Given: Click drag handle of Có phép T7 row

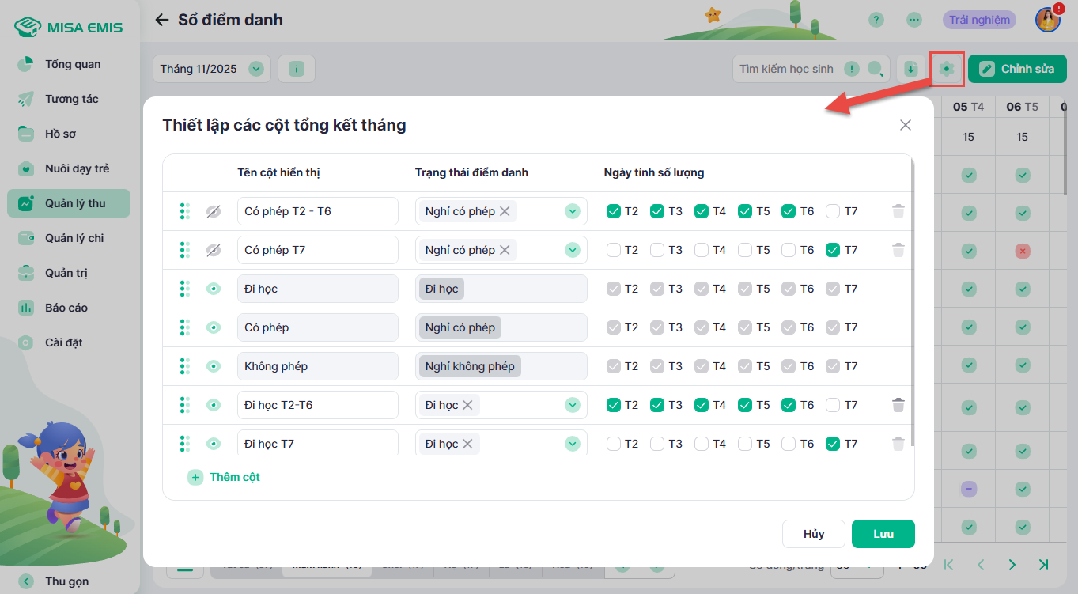Looking at the screenshot, I should pos(184,250).
